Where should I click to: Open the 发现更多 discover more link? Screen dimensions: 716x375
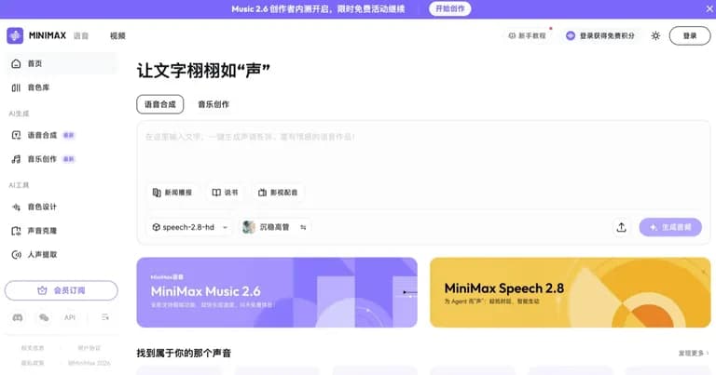pyautogui.click(x=694, y=353)
